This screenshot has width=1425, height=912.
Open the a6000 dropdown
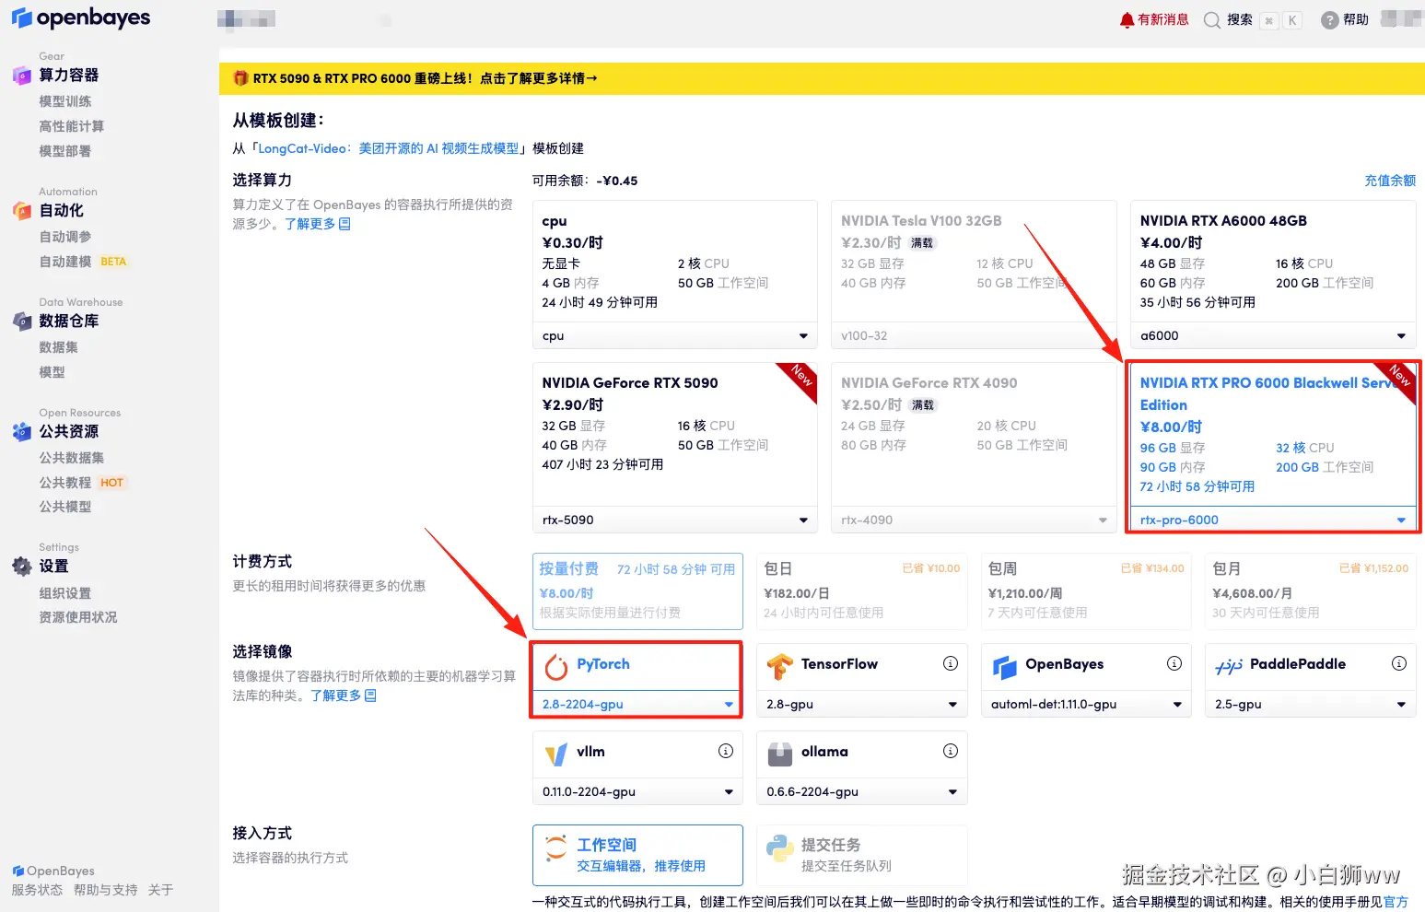tap(1273, 336)
